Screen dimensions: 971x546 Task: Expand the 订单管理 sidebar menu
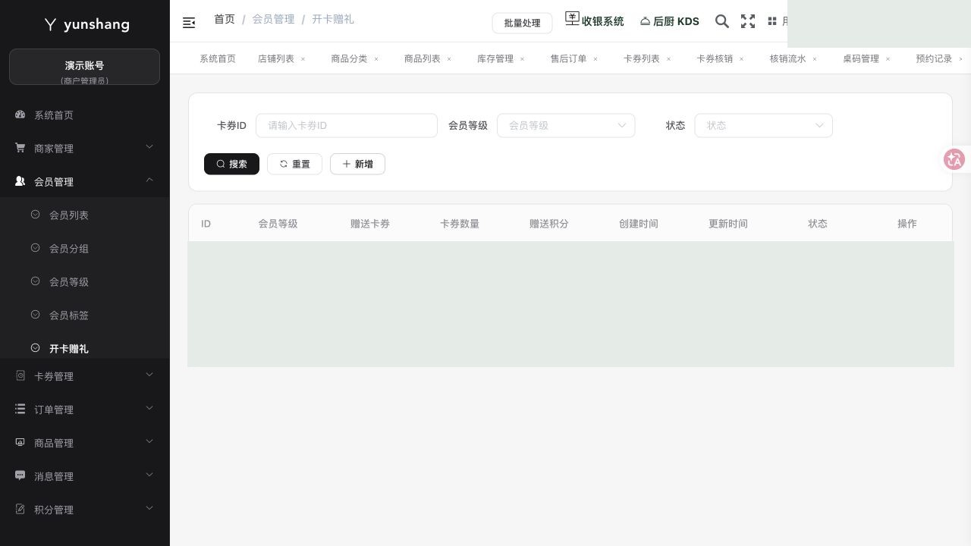pyautogui.click(x=85, y=409)
